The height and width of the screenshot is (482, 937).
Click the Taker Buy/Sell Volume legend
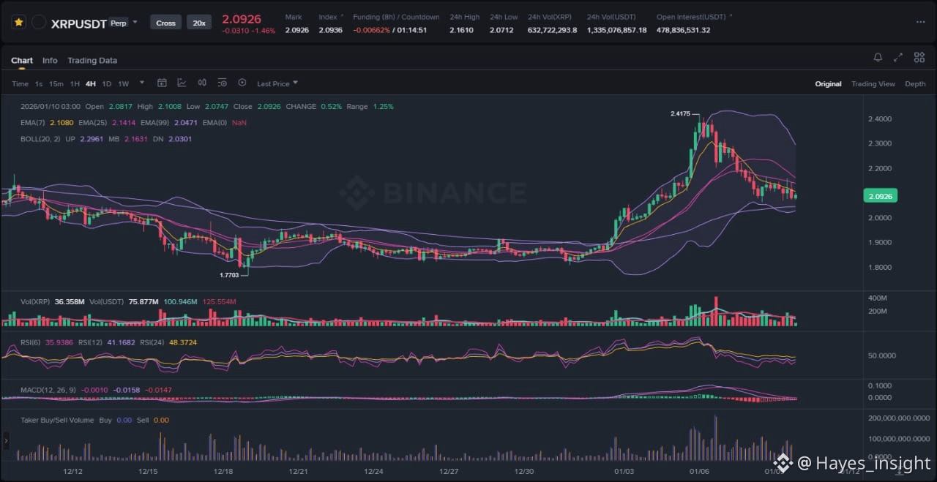click(57, 420)
